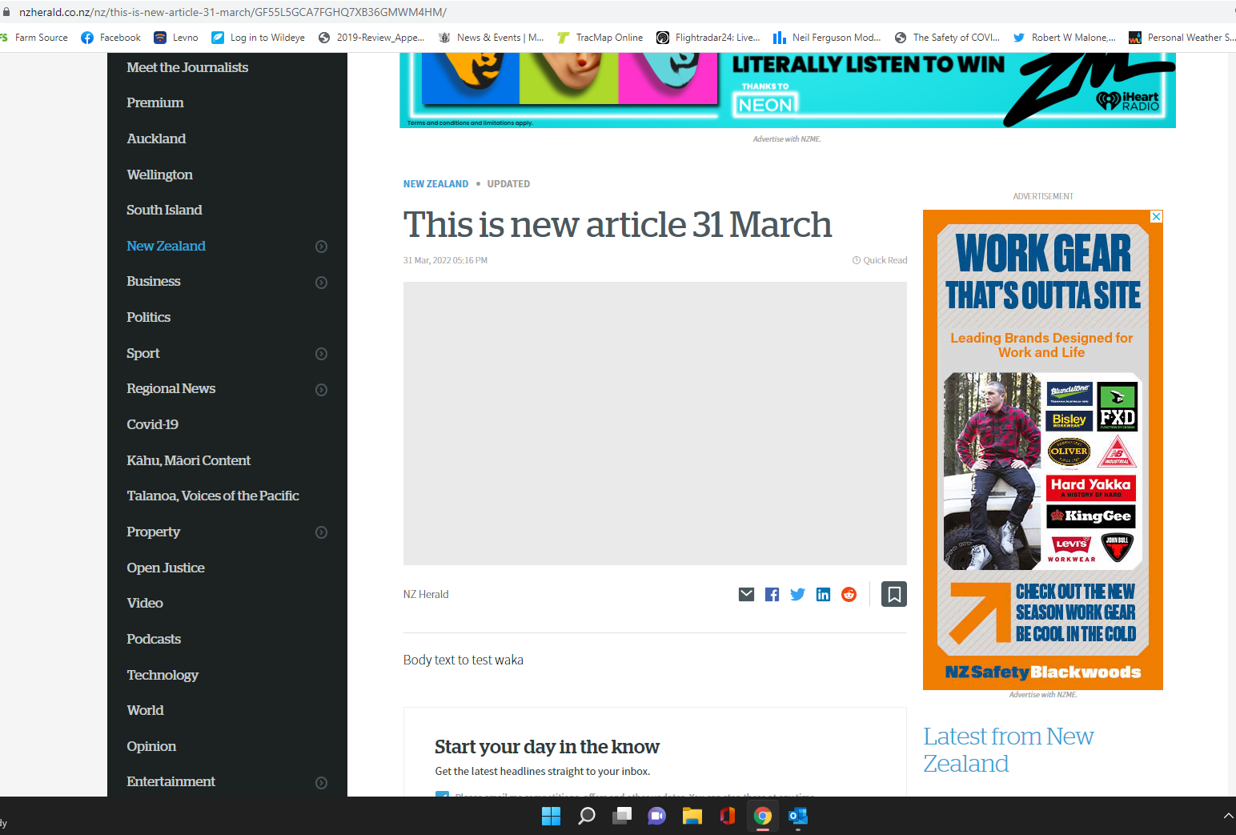The width and height of the screenshot is (1236, 835).
Task: Open Covid-19 section
Action: coord(152,424)
